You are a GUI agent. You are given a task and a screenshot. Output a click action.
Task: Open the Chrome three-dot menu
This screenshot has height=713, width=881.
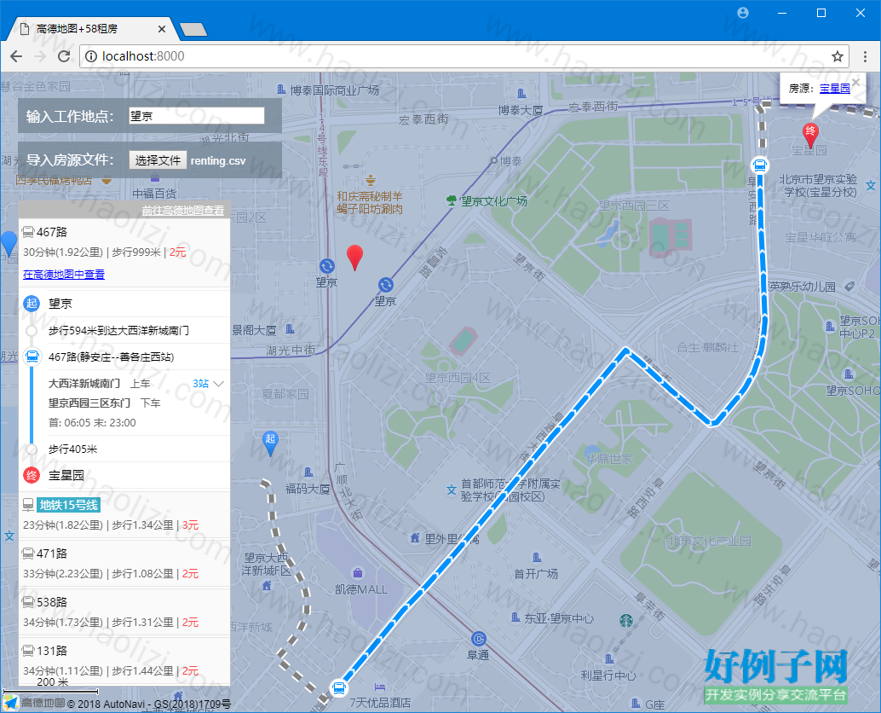tap(866, 56)
